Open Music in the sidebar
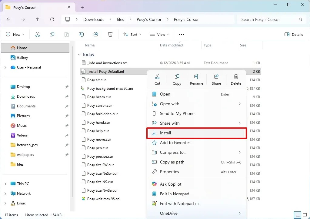The image size is (310, 219). pos(35,126)
